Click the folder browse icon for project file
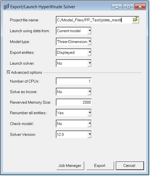Viewport: 150px width, 176px height. click(135, 20)
